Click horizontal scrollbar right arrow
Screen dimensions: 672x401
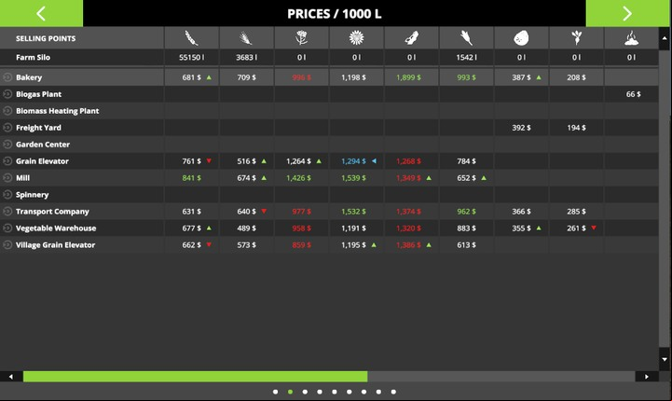(647, 377)
